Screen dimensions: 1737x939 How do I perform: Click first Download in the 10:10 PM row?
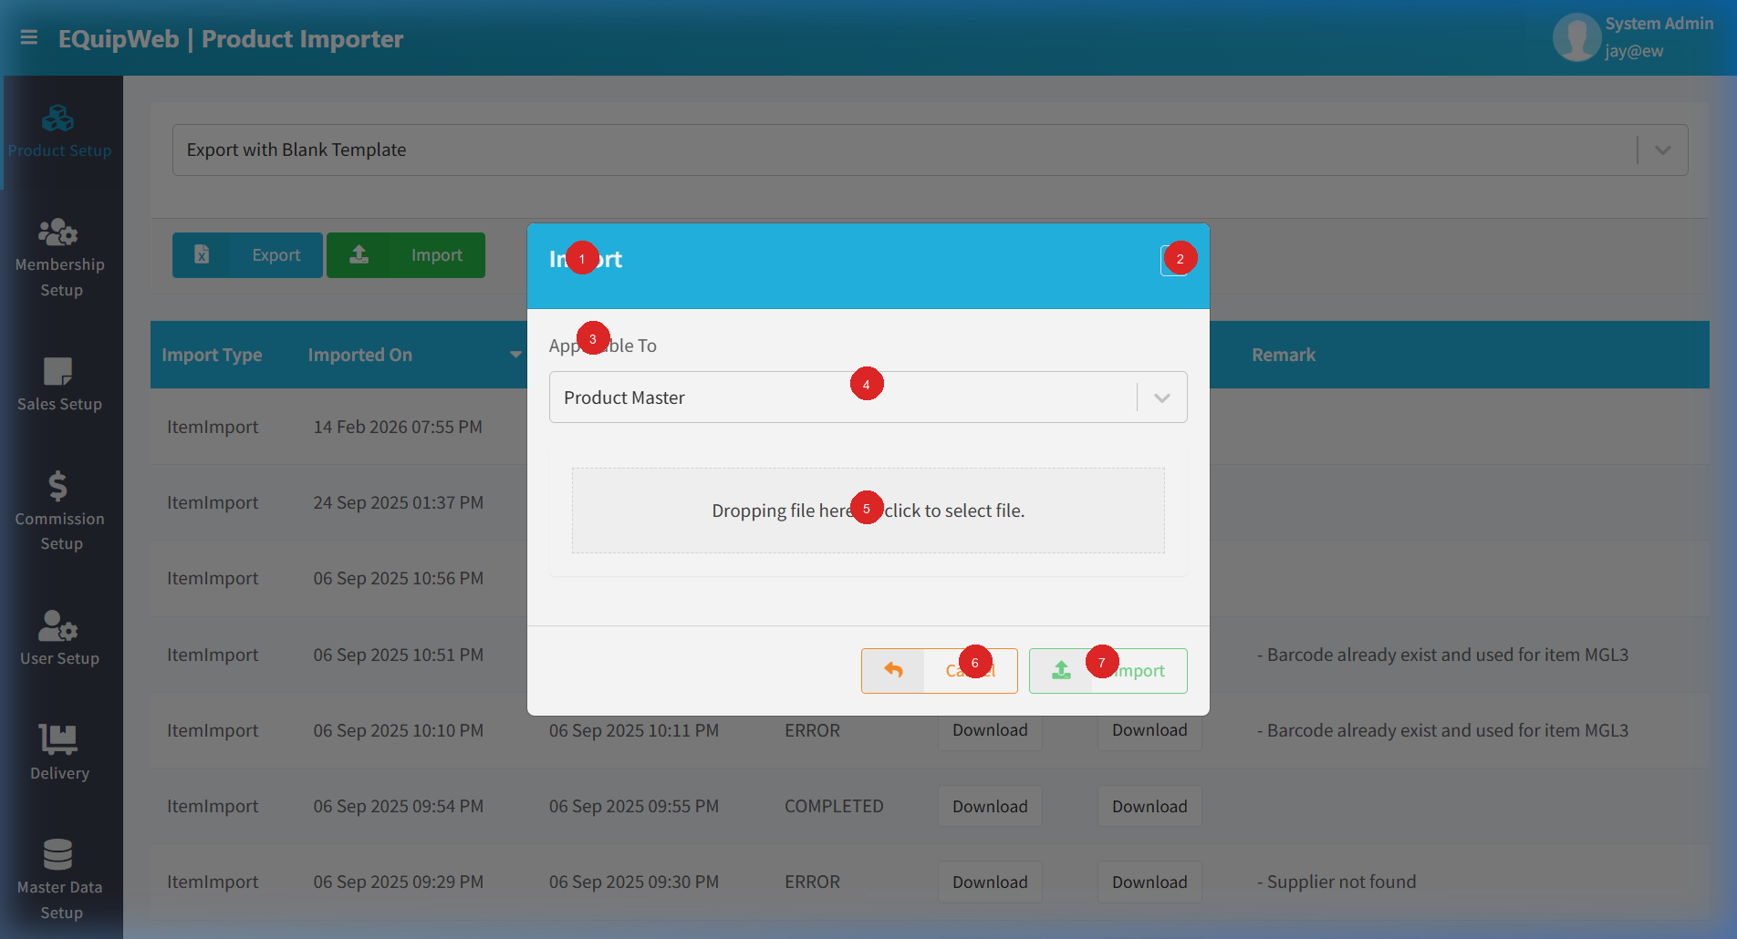(x=990, y=730)
